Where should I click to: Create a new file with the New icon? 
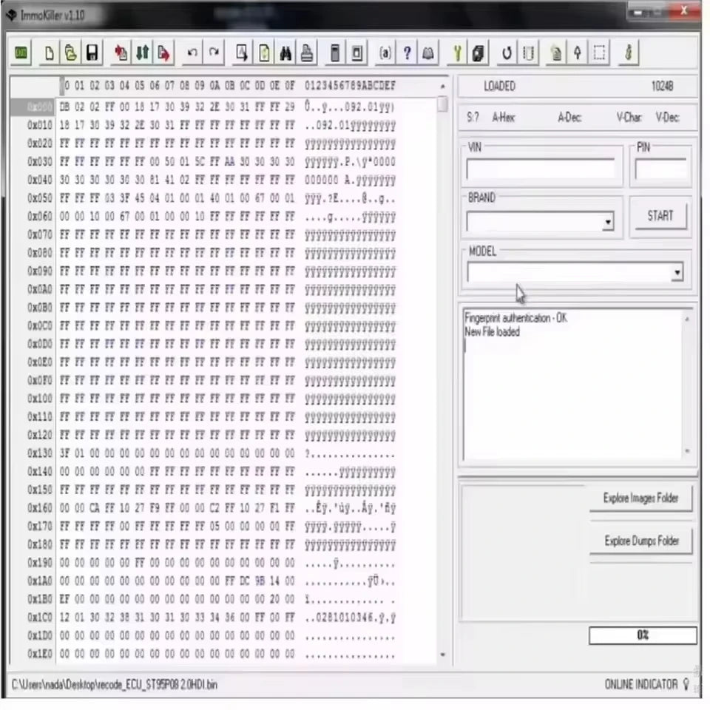pyautogui.click(x=49, y=53)
